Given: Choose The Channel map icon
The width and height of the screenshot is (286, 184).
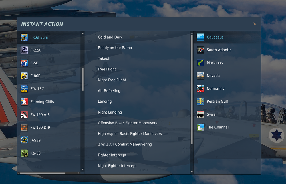Looking at the screenshot, I should (200, 128).
